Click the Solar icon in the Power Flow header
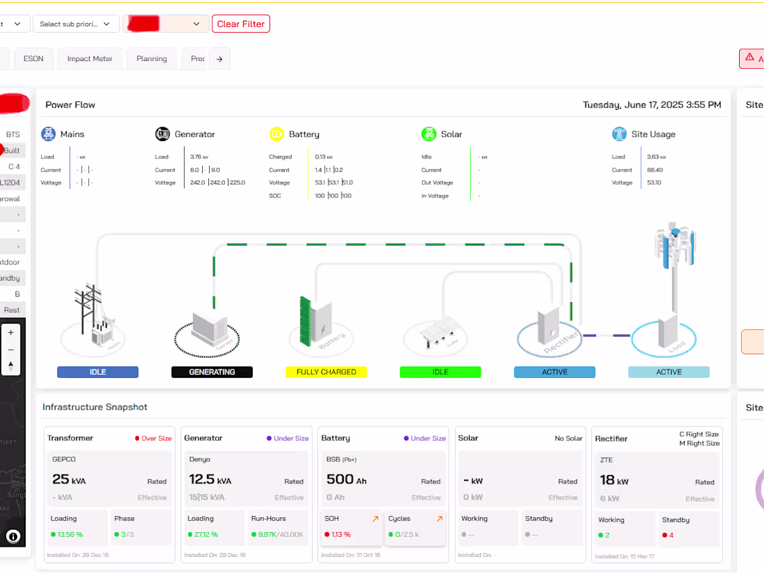Image resolution: width=764 pixels, height=573 pixels. pos(431,133)
